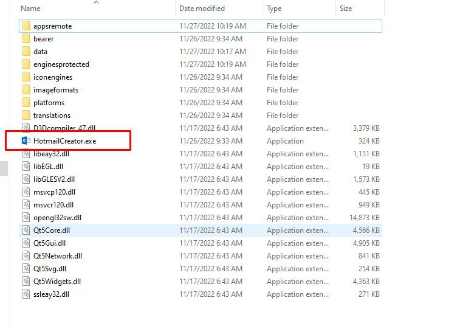Select the translations folder name
The width and height of the screenshot is (457, 326).
[52, 116]
